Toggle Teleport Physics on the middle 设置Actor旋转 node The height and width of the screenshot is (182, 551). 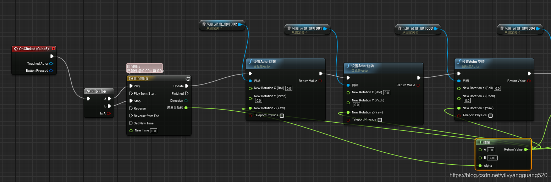tap(380, 120)
